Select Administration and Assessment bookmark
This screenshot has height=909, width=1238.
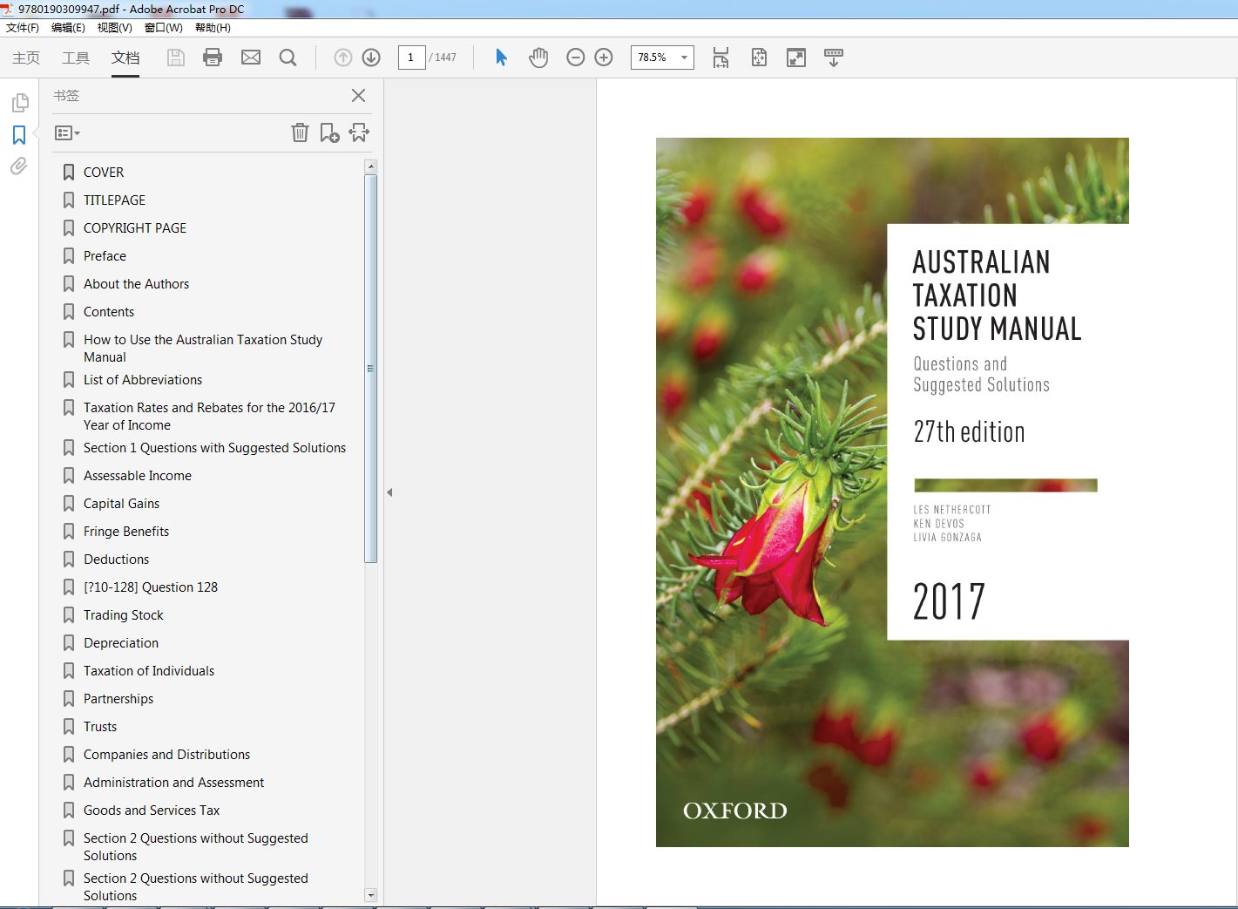tap(173, 783)
